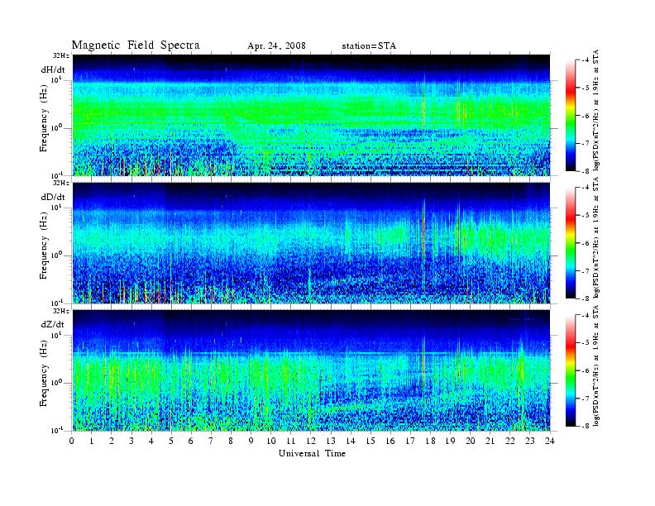The image size is (655, 506).
Task: Click time-axis tick label '11'
Action: pos(291,441)
